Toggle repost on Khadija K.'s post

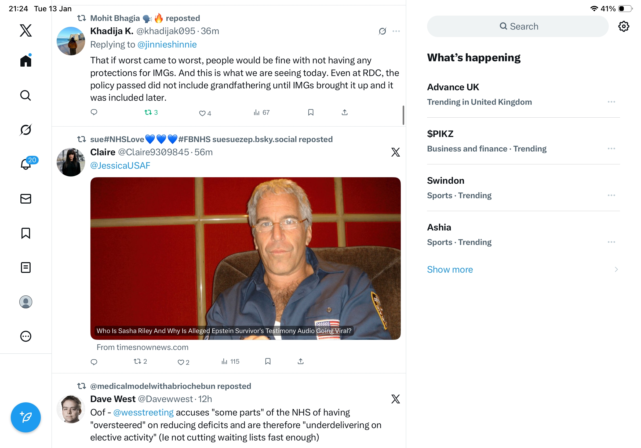[x=151, y=112]
